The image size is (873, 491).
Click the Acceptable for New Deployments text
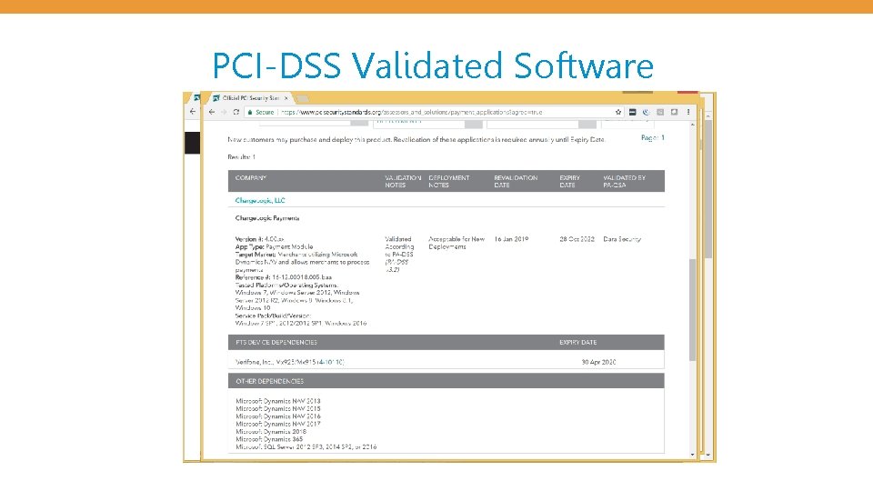click(x=456, y=243)
